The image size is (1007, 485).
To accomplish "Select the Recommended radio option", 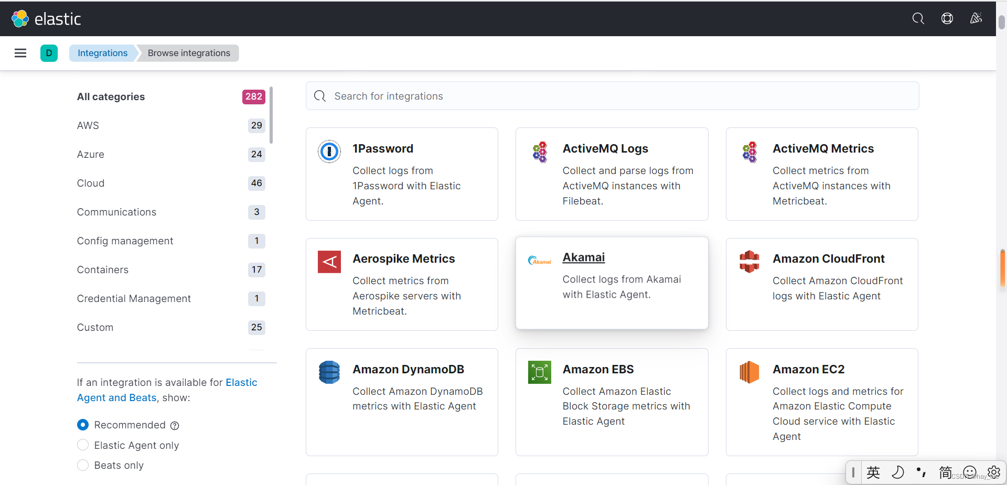I will pyautogui.click(x=83, y=425).
